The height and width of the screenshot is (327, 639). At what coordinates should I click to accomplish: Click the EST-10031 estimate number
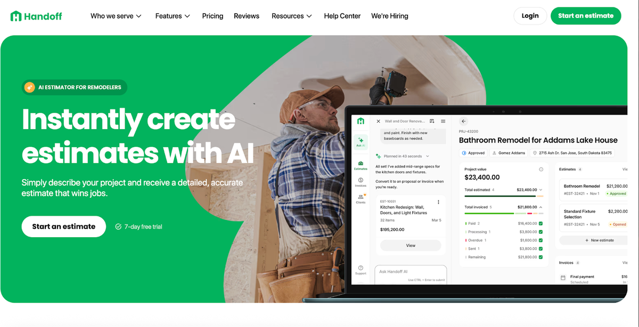pyautogui.click(x=389, y=202)
